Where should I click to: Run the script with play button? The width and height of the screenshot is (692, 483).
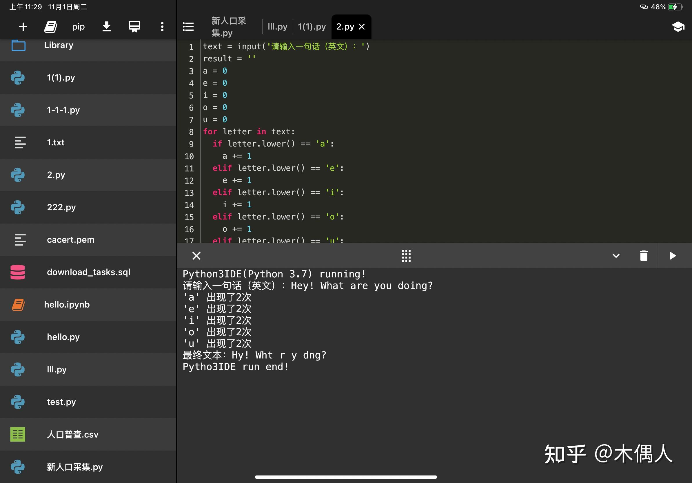point(673,256)
